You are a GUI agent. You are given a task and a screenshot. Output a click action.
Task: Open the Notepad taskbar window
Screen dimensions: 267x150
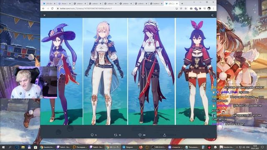tap(192, 147)
